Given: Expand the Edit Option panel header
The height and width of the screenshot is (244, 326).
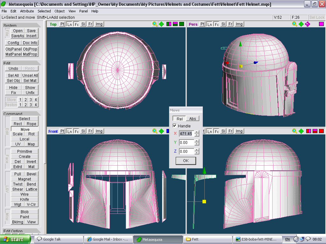Looking at the screenshot, I should [21, 231].
